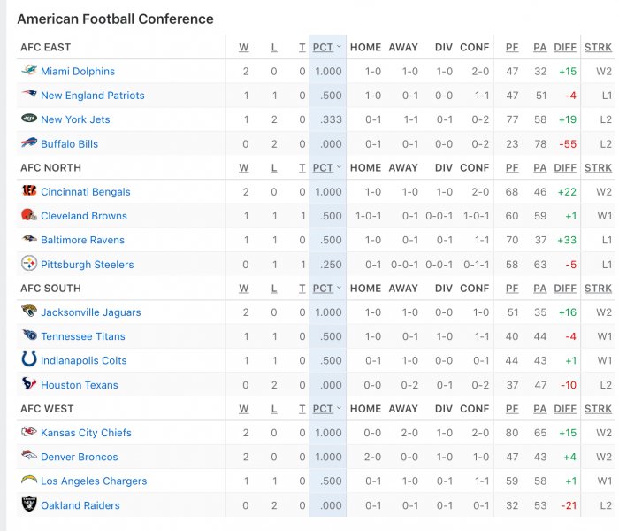Screen dimensions: 619x531
Task: Click the Kansas City Chiefs arrowhead logo
Action: click(29, 432)
